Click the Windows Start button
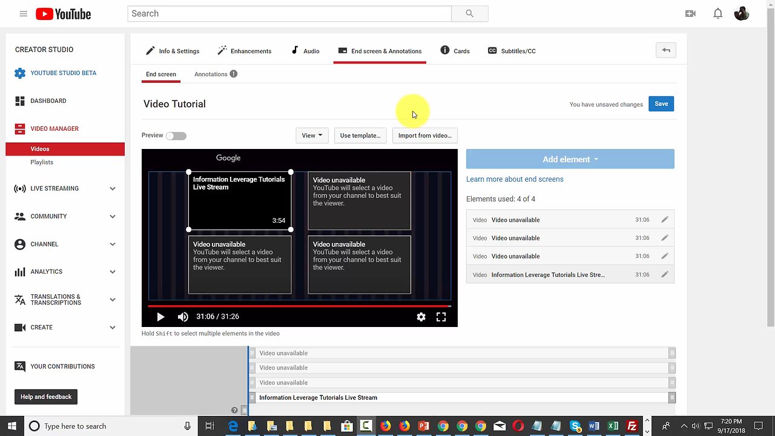The width and height of the screenshot is (775, 436). 12,426
